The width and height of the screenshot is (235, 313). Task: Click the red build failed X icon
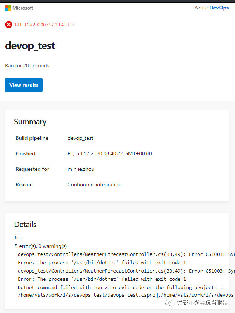[x=9, y=25]
